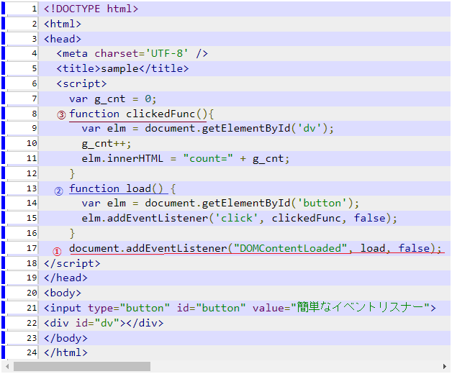The image size is (452, 374).
Task: Click the circled number 3 annotation marker
Action: coord(61,115)
